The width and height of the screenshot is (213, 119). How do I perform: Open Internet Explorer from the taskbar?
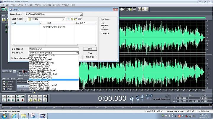(x=14, y=116)
